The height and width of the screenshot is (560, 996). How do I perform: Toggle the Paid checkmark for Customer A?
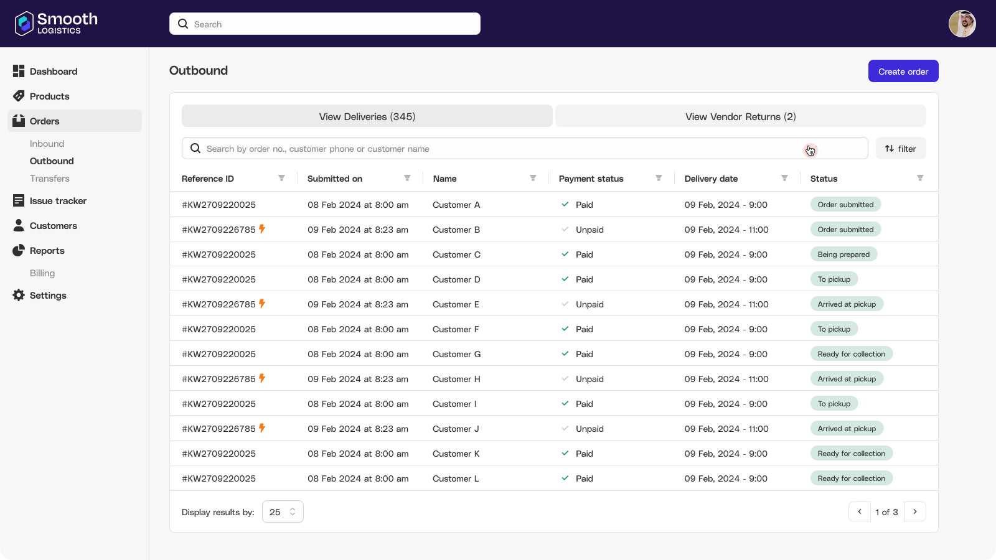[x=566, y=203]
